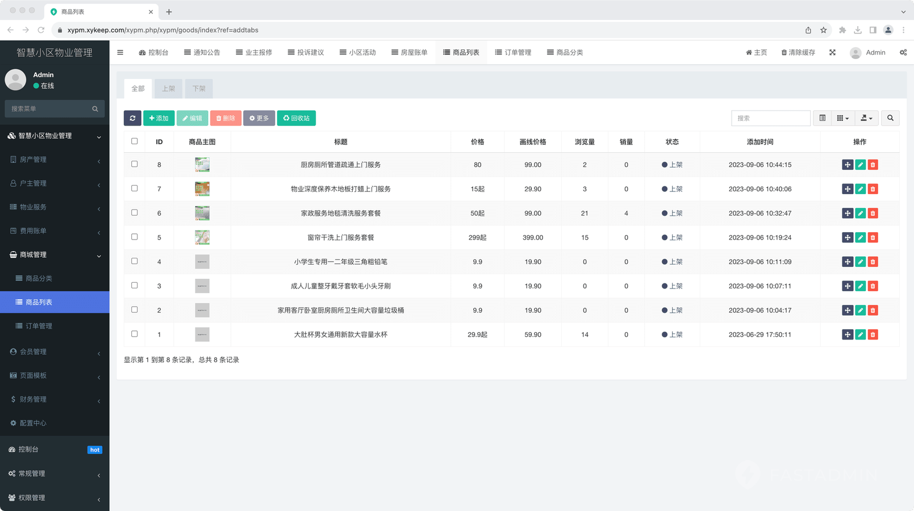Screen dimensions: 914x511
Task: Click the red delete icon for product ID 8
Action: tap(873, 165)
